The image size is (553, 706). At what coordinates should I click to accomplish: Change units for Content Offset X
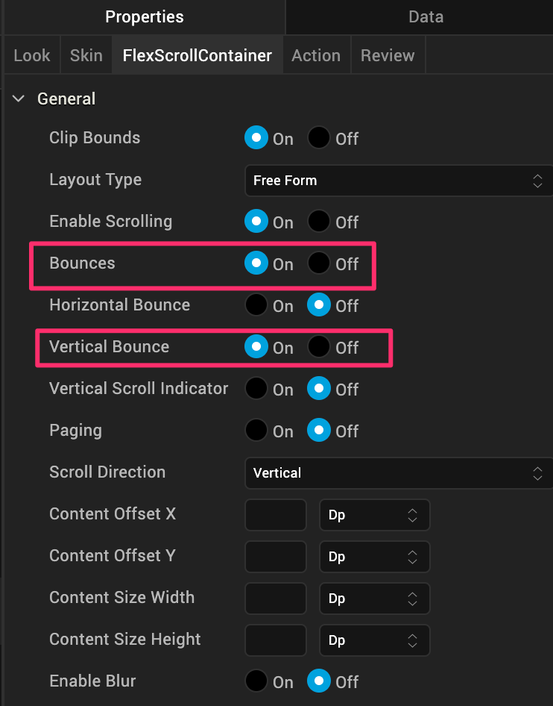[x=374, y=515]
